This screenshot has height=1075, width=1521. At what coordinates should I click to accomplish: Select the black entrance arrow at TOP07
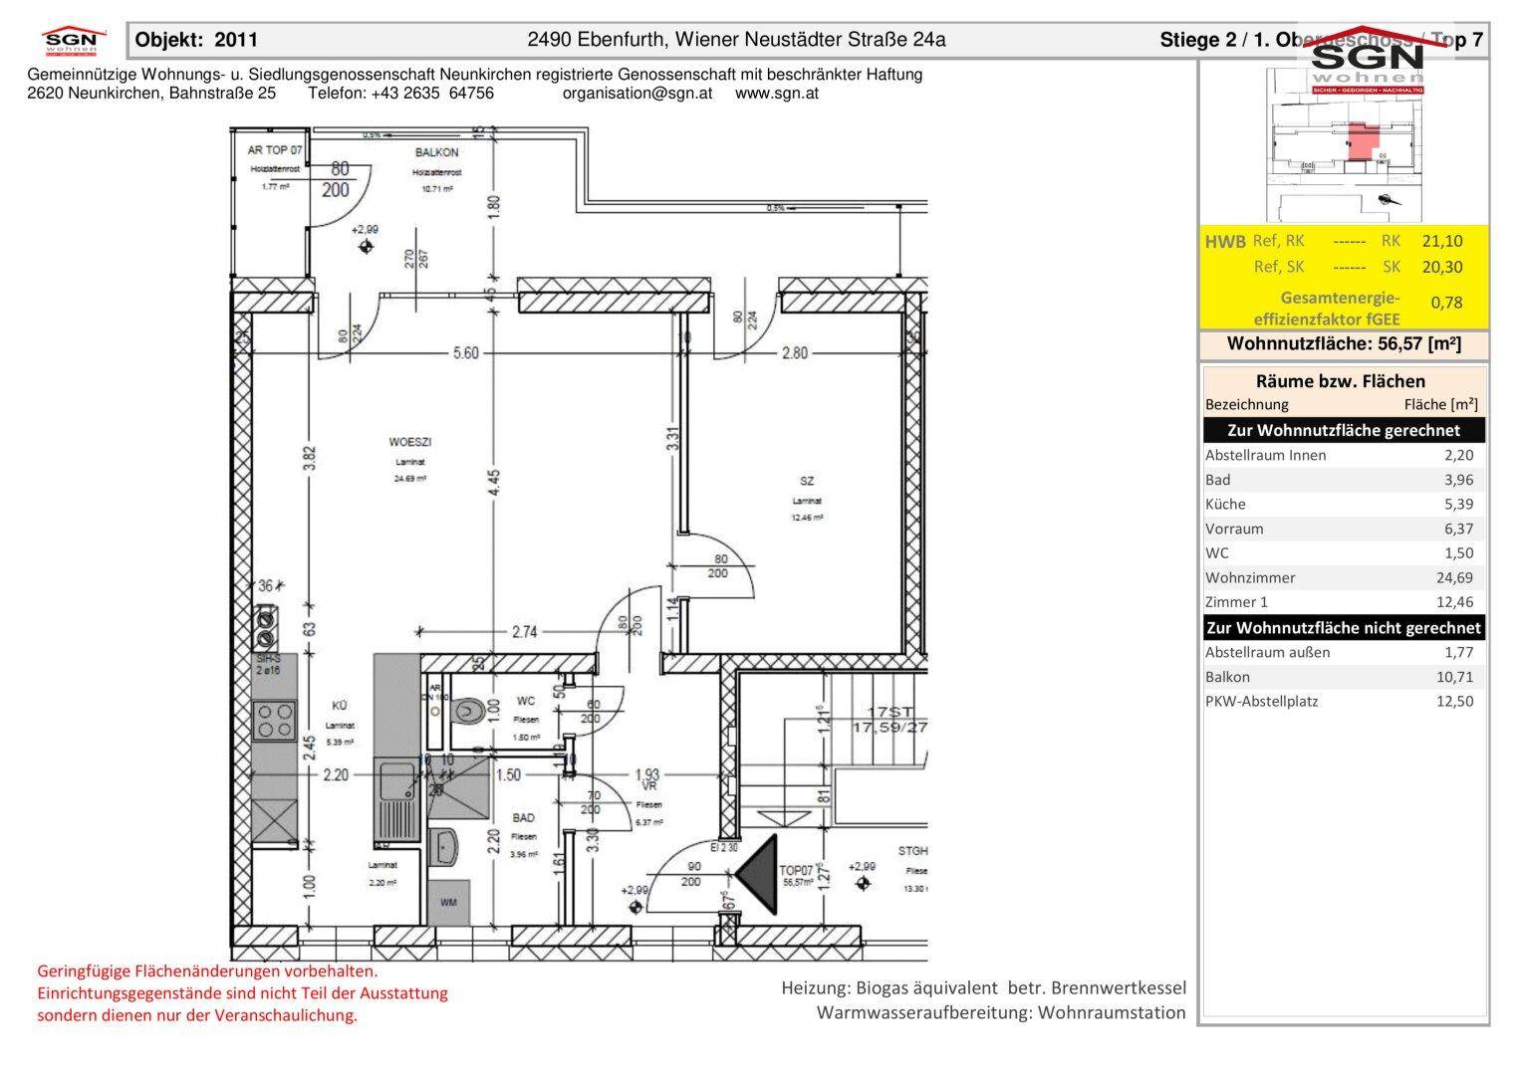point(757,874)
